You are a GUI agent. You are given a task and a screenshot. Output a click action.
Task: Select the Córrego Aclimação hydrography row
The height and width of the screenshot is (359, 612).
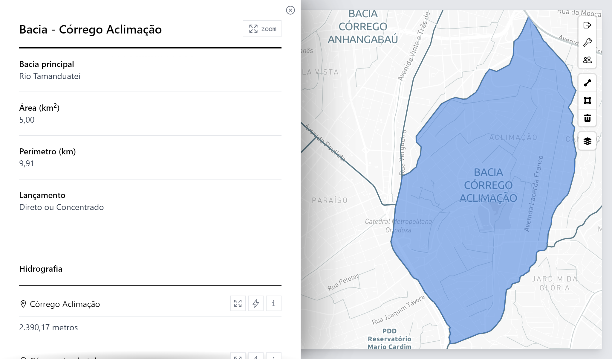[x=150, y=304]
